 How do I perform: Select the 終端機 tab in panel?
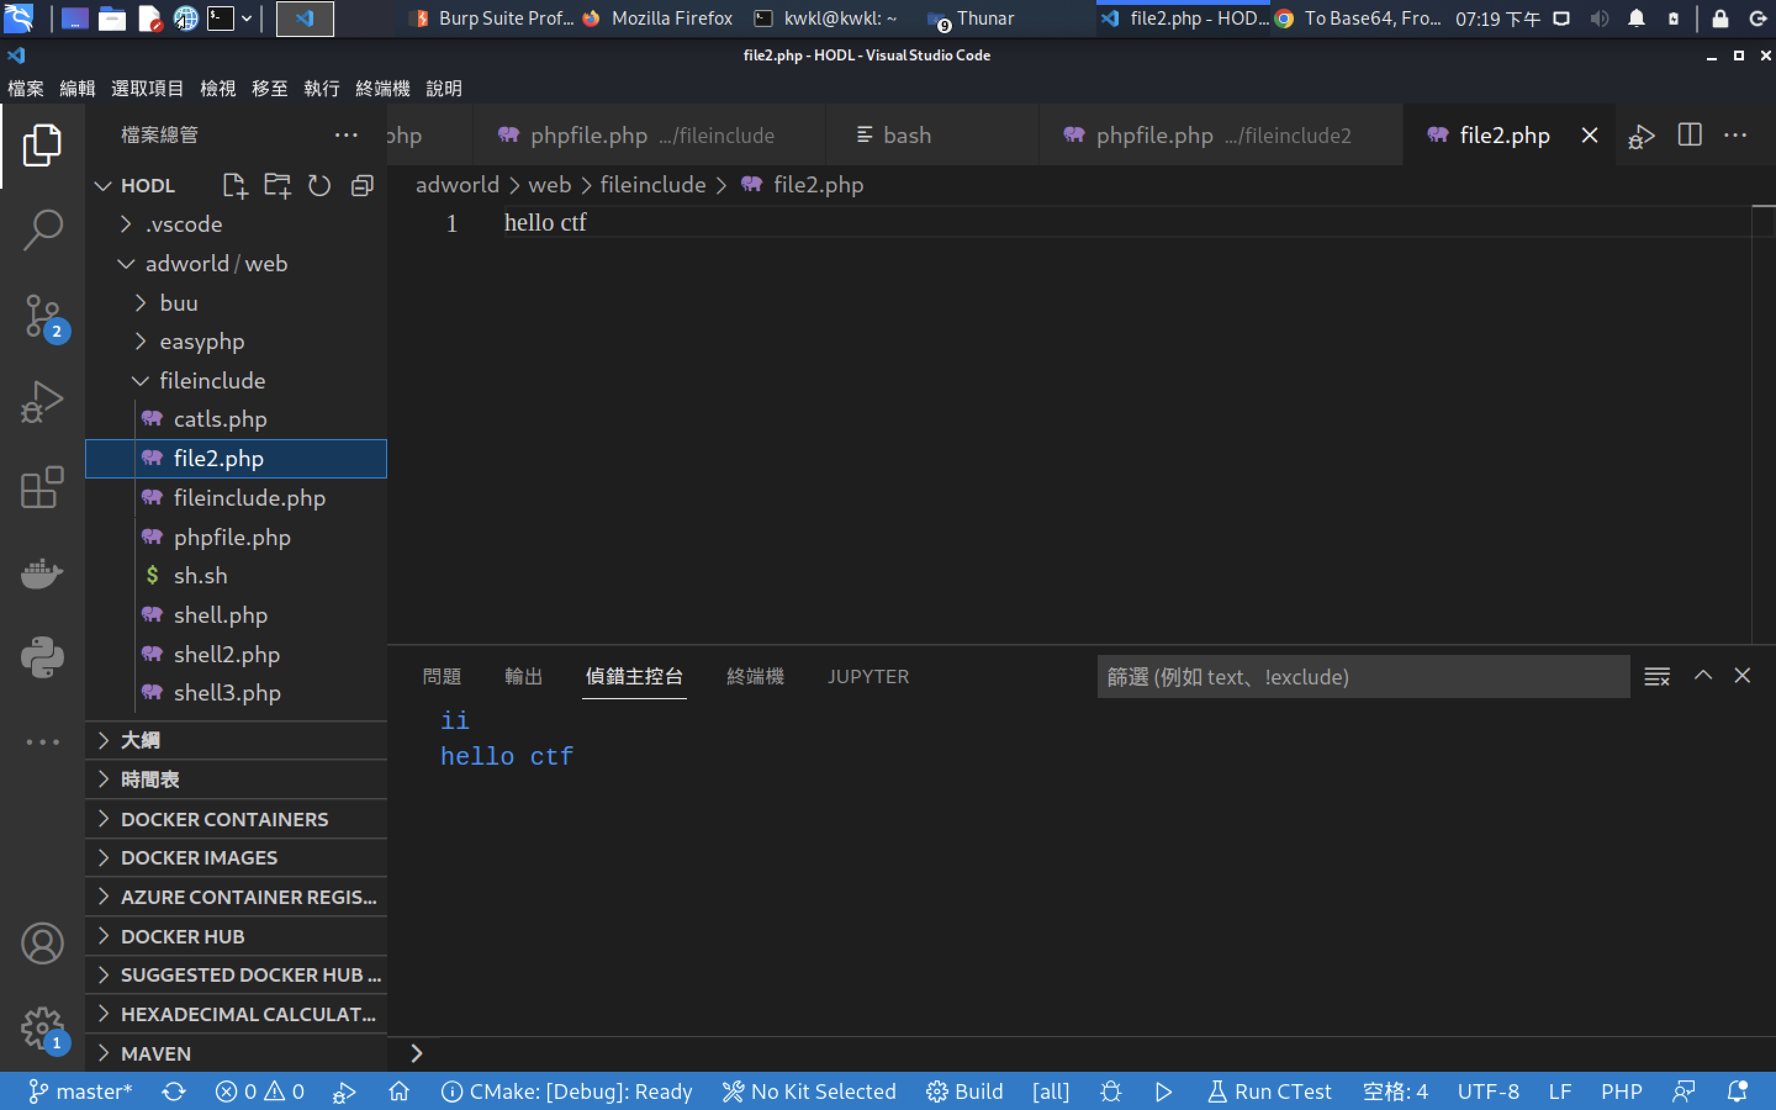[x=753, y=675]
